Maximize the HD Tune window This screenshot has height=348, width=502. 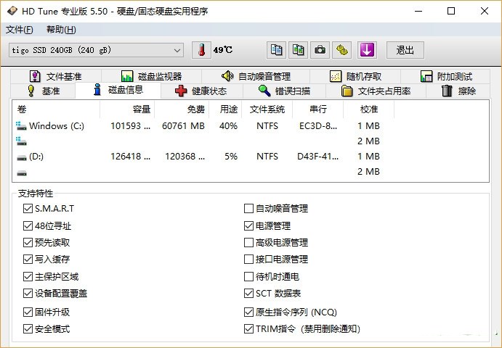pos(451,11)
